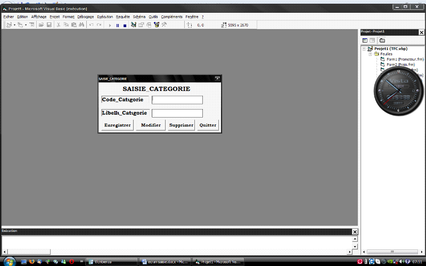
Task: Click the Open Project folder icon
Action: click(x=41, y=25)
